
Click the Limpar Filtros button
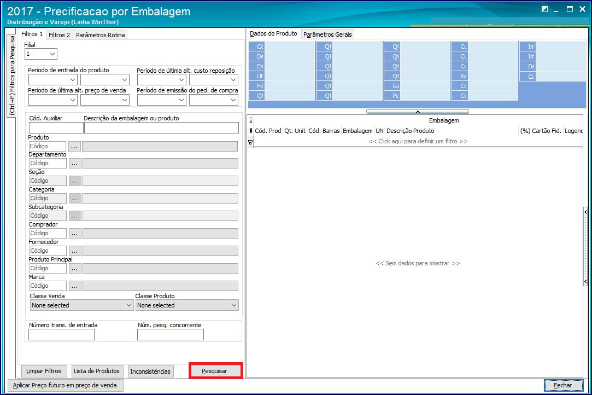(43, 371)
